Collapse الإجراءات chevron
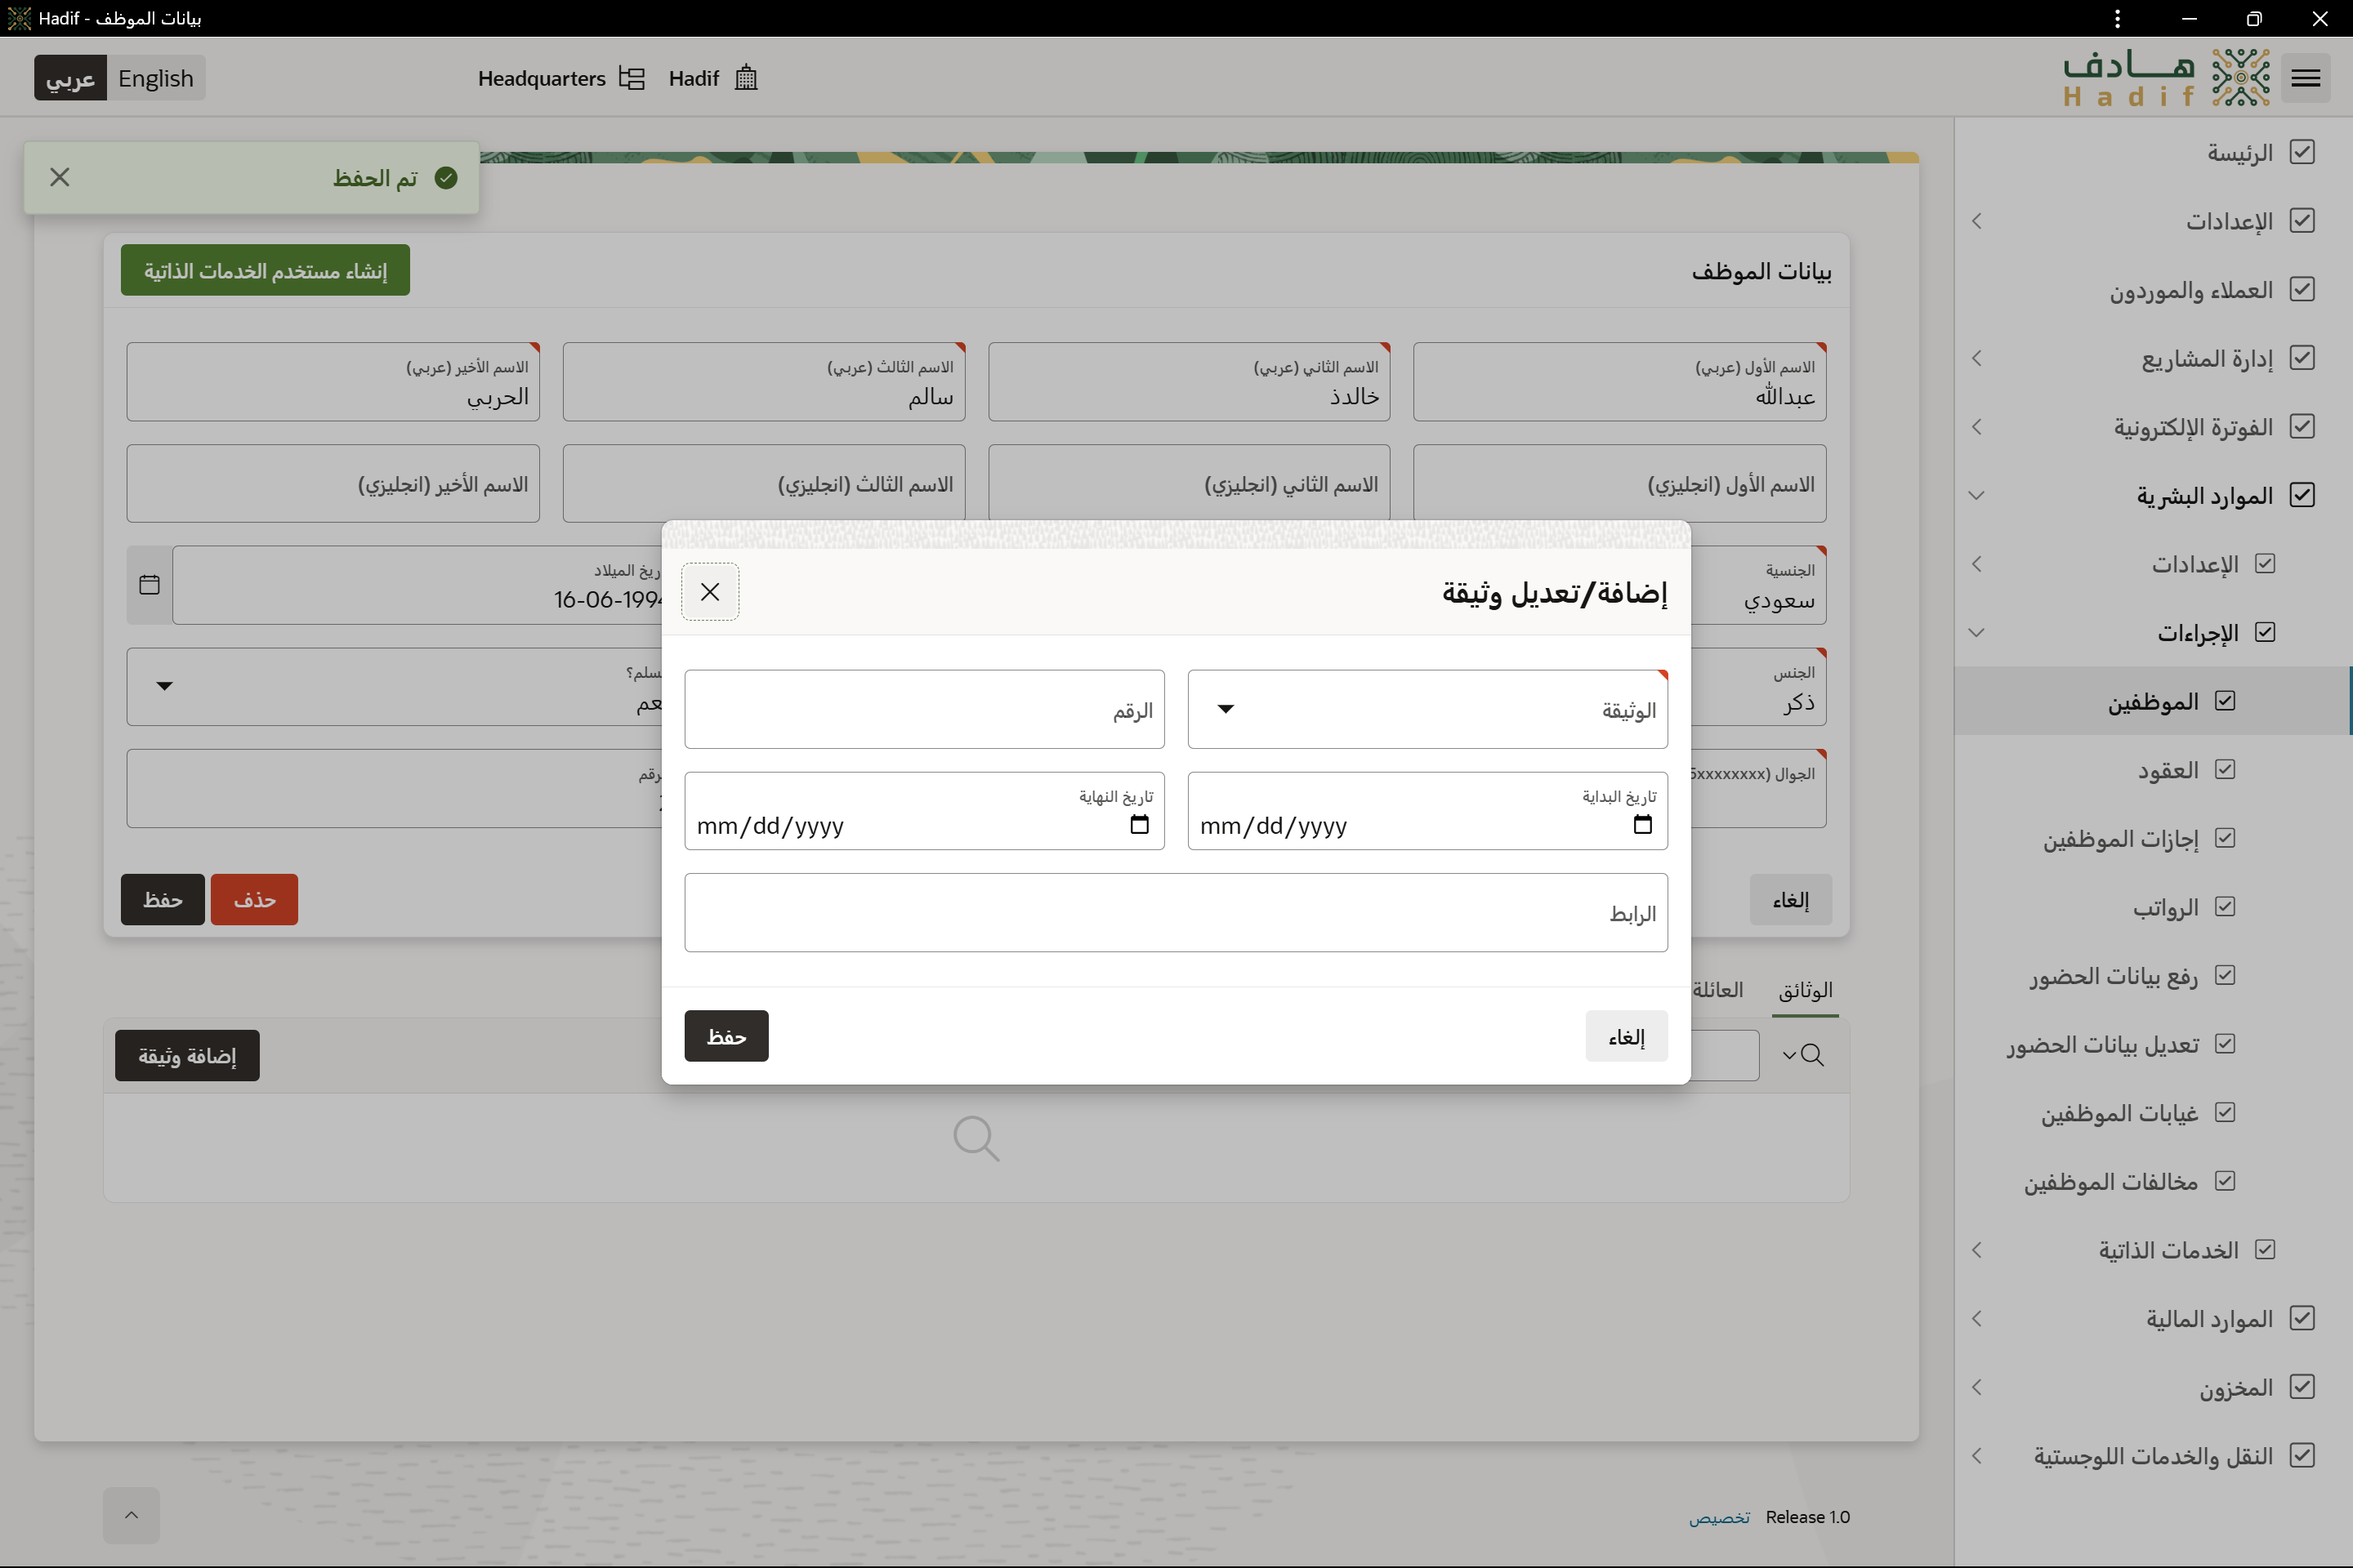 (1977, 632)
